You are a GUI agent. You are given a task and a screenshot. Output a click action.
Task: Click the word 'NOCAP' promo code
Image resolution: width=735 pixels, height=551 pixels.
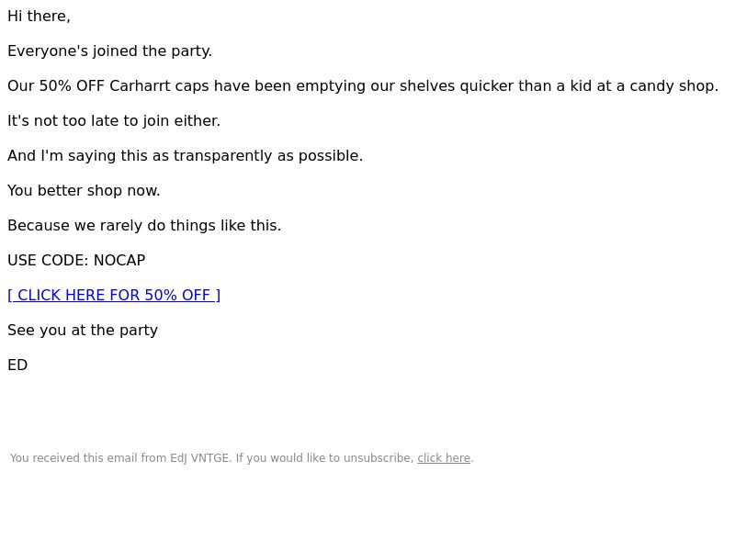click(x=119, y=261)
